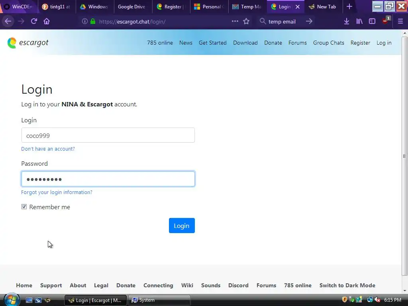Open the Home footer link

24,285
